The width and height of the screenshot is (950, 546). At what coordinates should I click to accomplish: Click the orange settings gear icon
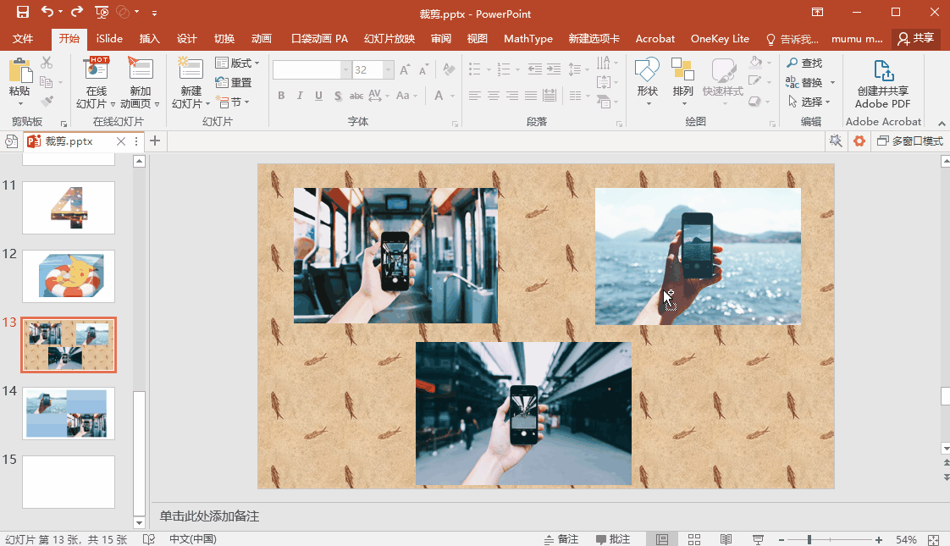pos(859,141)
